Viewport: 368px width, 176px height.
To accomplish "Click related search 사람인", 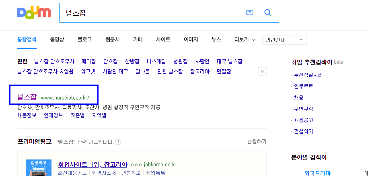I will pyautogui.click(x=202, y=62).
